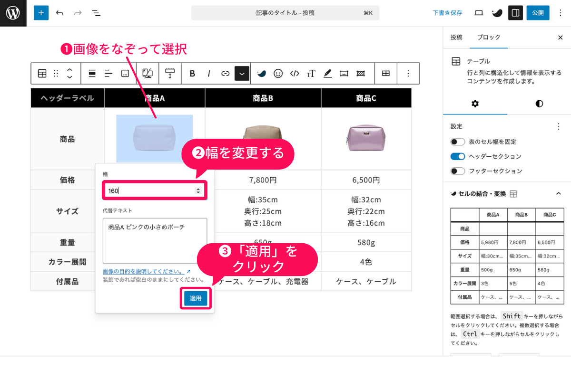Select the highlighter pen icon

click(x=327, y=73)
